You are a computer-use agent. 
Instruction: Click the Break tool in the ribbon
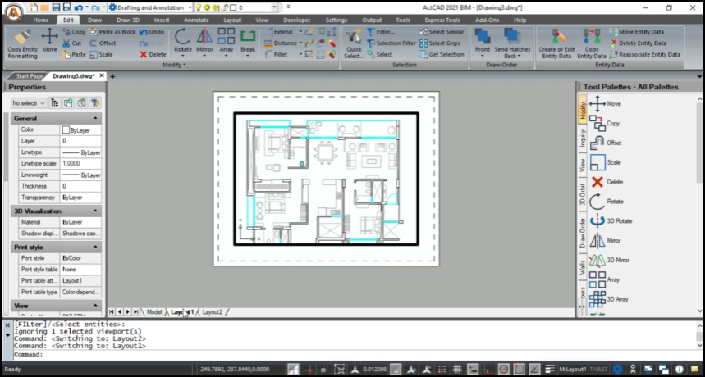tap(247, 39)
